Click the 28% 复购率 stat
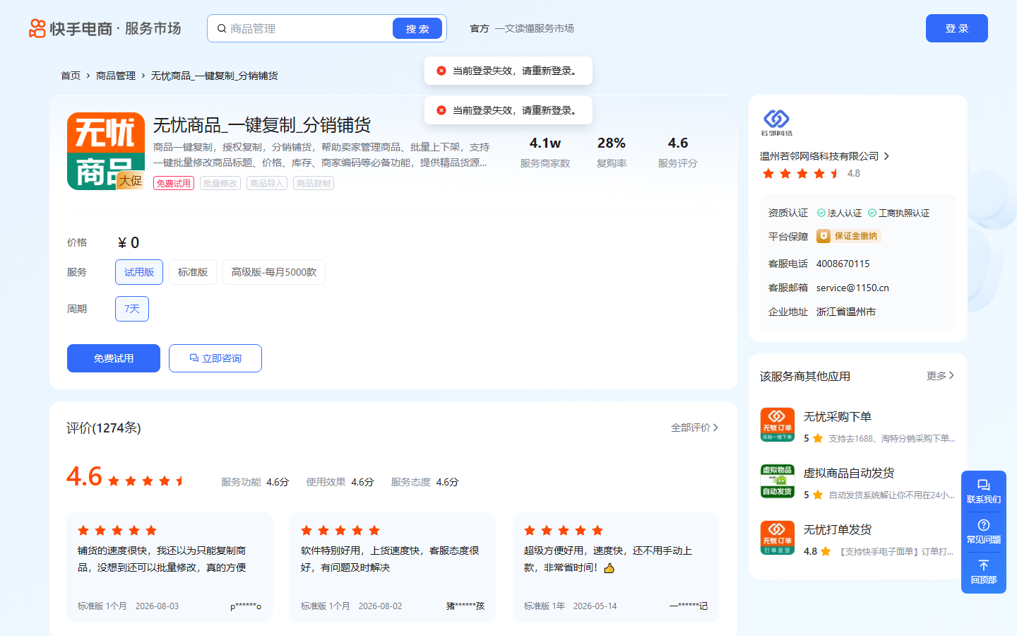This screenshot has width=1017, height=636. 612,152
